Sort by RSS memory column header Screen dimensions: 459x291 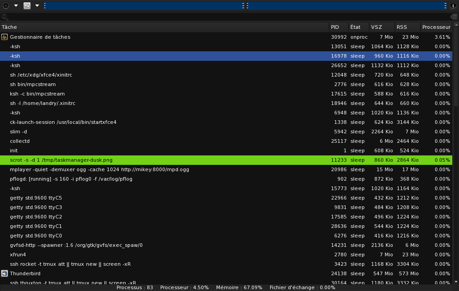click(x=407, y=27)
